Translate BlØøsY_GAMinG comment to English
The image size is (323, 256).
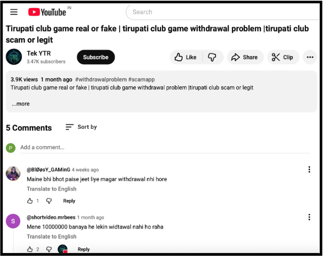click(51, 189)
